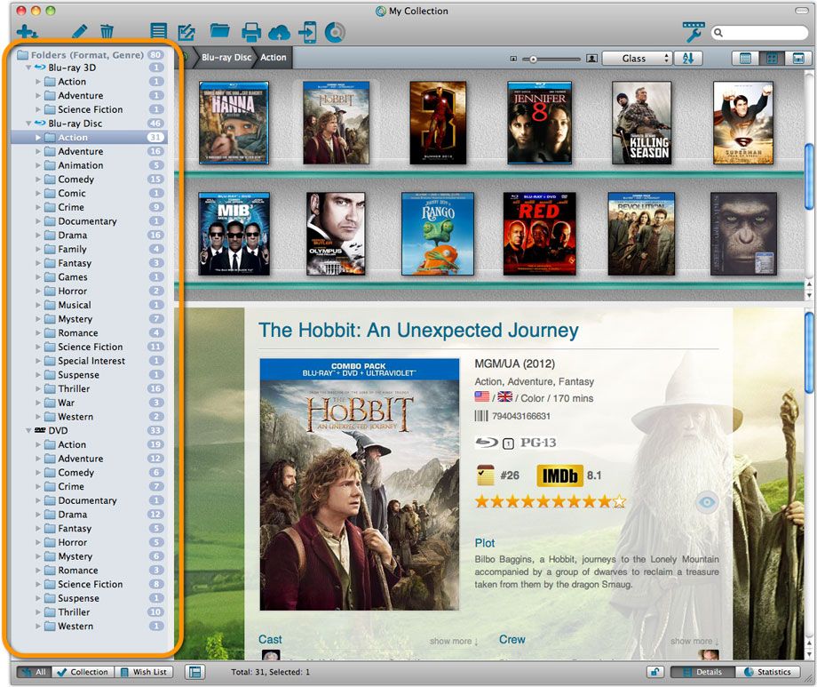Click the cloud upload icon
Image resolution: width=817 pixels, height=687 pixels.
click(279, 33)
